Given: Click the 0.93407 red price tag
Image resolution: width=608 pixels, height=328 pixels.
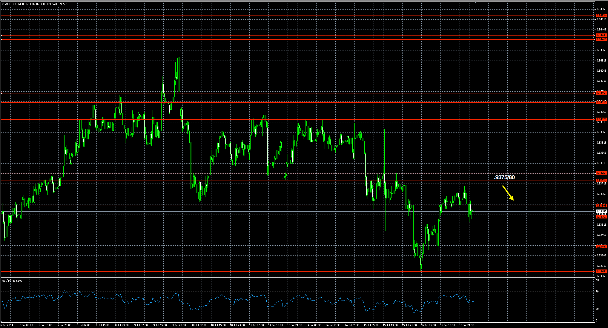Looking at the screenshot, I should [x=601, y=247].
